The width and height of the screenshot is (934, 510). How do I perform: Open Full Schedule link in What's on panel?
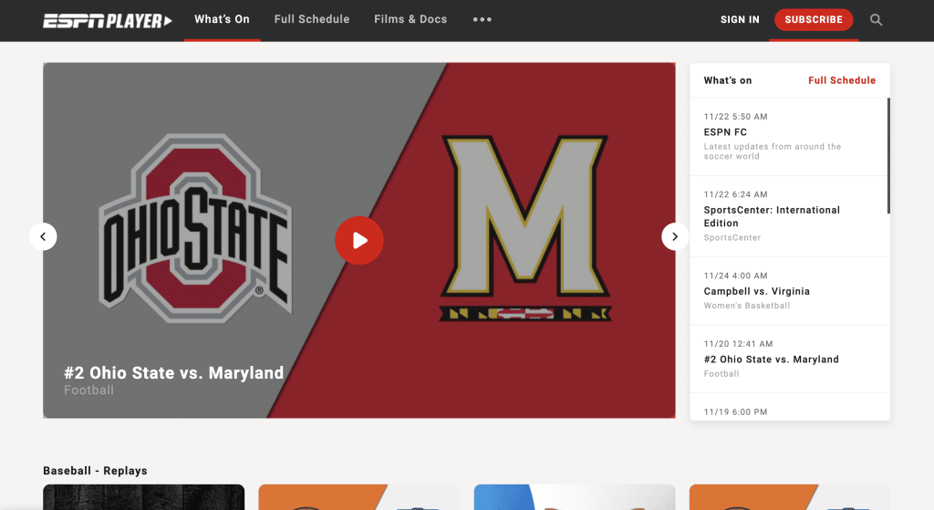pos(842,80)
